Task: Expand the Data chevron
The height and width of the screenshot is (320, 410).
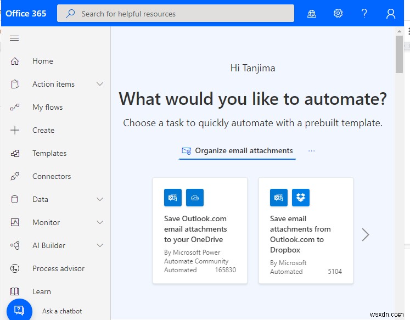Action: point(100,199)
